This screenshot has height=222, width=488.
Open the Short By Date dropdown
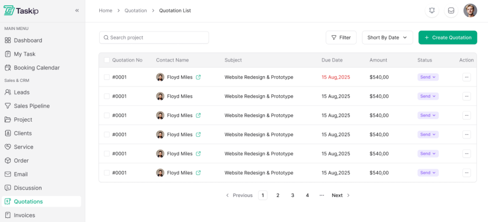pyautogui.click(x=387, y=38)
